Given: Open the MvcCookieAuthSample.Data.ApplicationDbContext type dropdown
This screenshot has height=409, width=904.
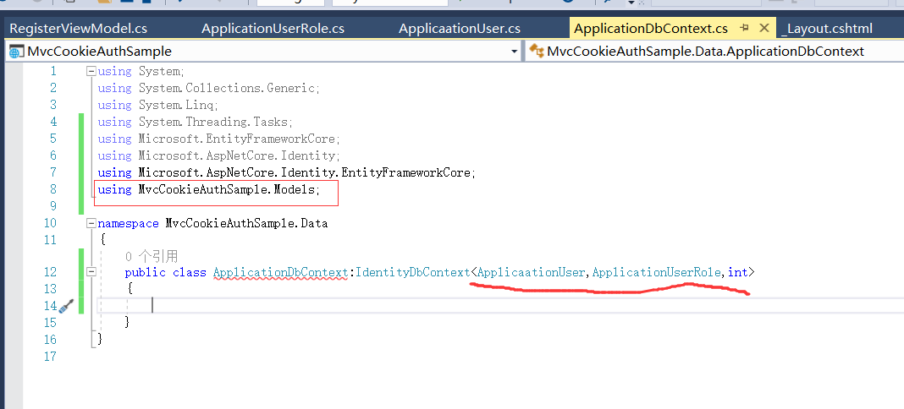Looking at the screenshot, I should click(715, 52).
